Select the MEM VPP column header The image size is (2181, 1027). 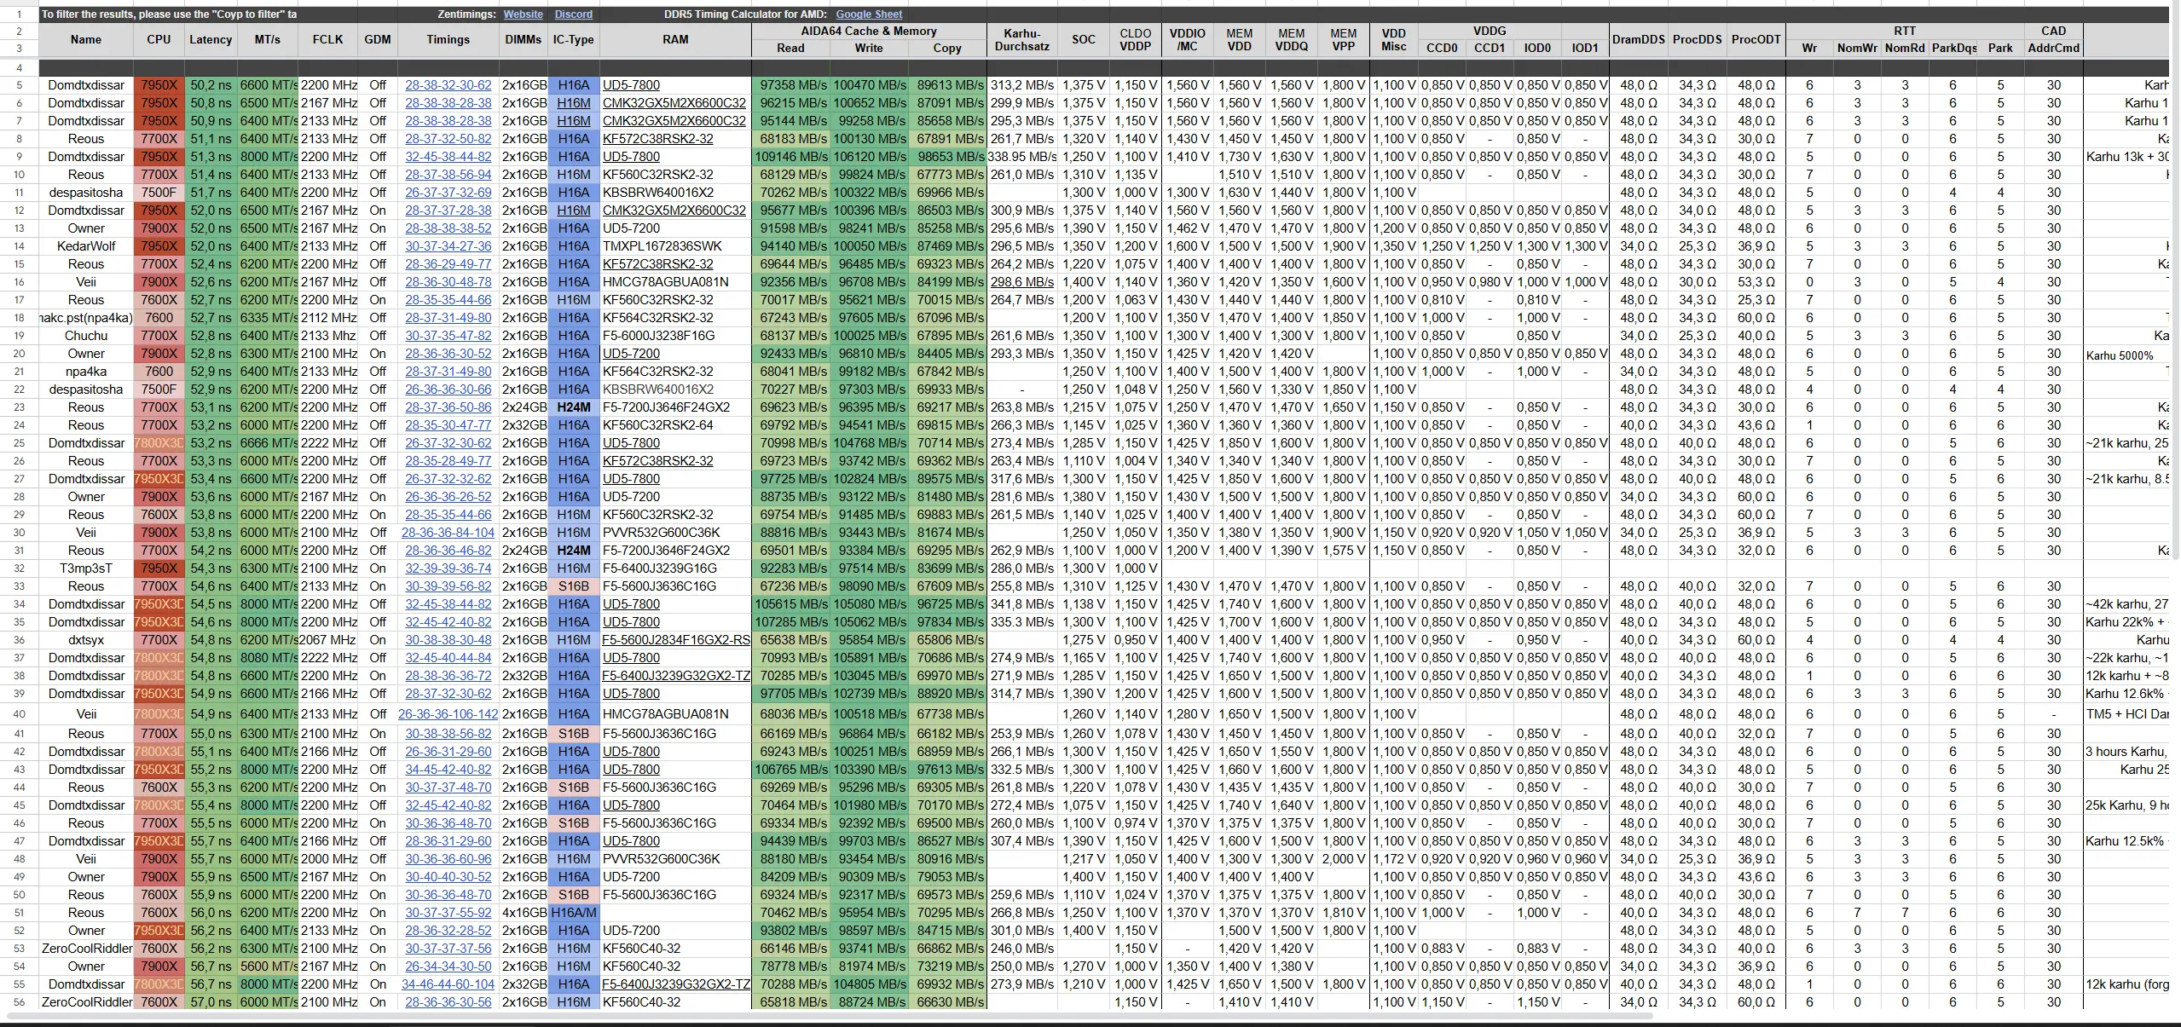pyautogui.click(x=1343, y=39)
